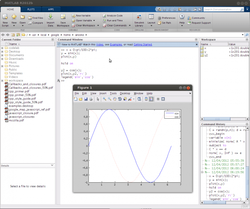Click Open File icon in Figure 1 toolbar
Image resolution: width=250 pixels, height=209 pixels.
81,99
